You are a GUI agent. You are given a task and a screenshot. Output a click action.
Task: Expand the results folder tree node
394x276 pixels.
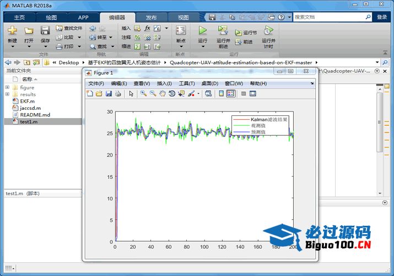click(x=7, y=94)
